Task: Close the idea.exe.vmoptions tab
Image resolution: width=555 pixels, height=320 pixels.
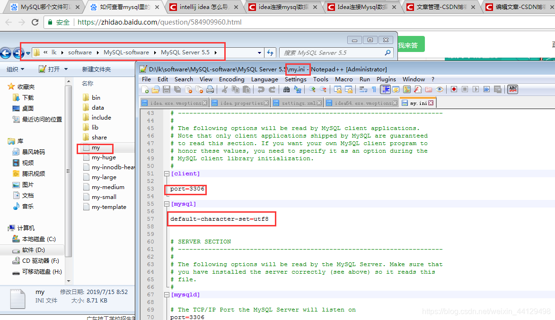Action: 204,103
